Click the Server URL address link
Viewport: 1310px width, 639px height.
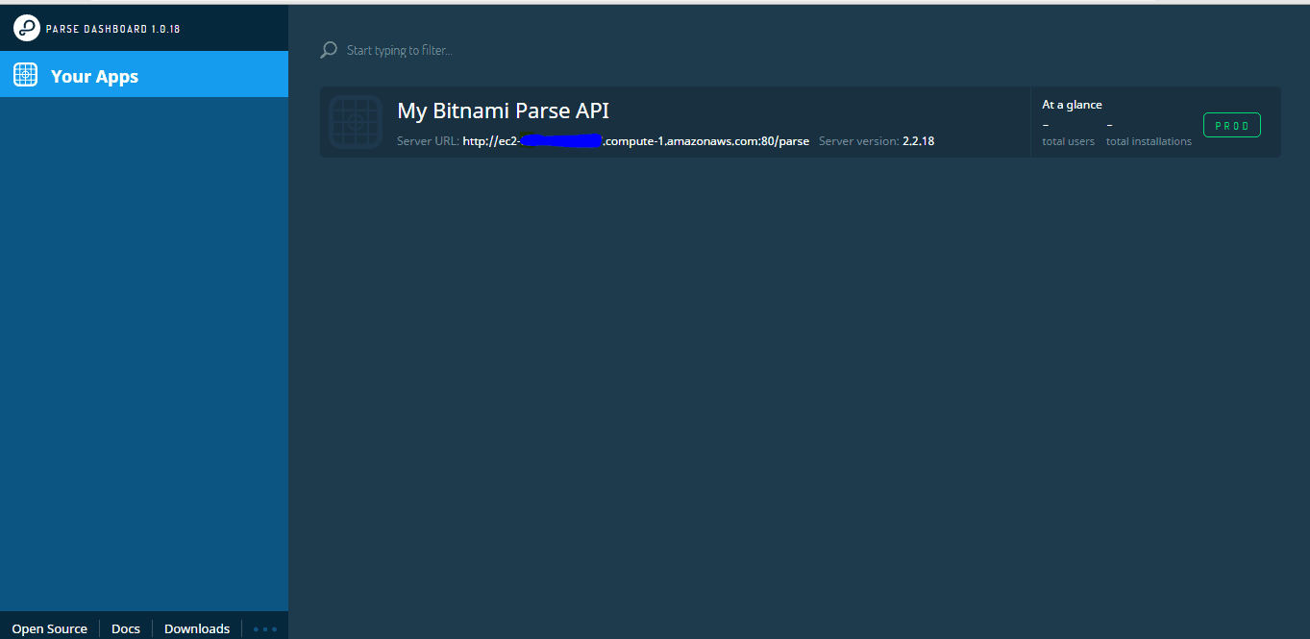coord(635,140)
